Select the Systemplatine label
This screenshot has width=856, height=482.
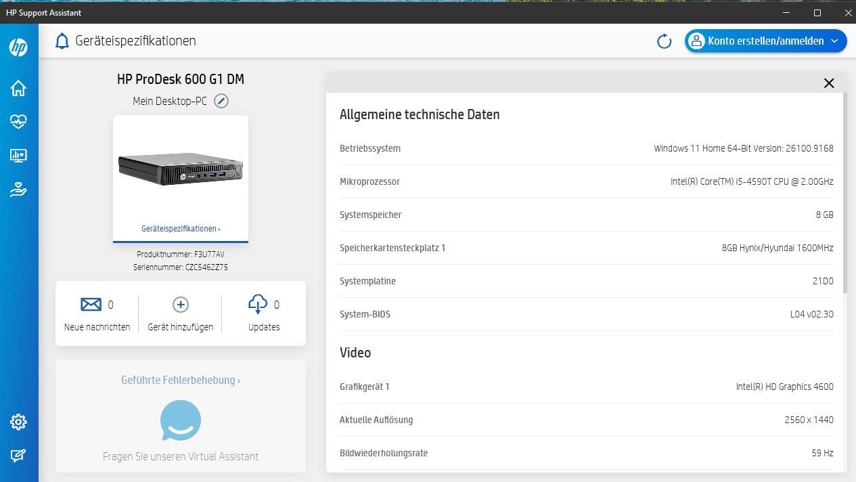(x=367, y=281)
